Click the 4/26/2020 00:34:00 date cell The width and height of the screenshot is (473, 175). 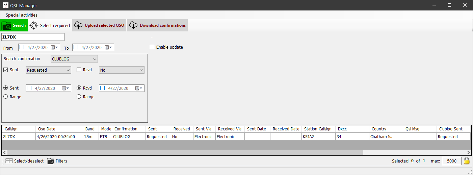pos(59,136)
